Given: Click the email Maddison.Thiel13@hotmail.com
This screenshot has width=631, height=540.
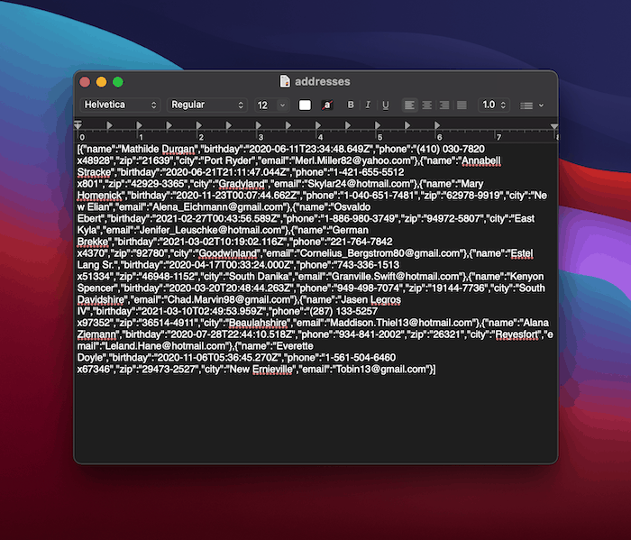Looking at the screenshot, I should (x=401, y=324).
